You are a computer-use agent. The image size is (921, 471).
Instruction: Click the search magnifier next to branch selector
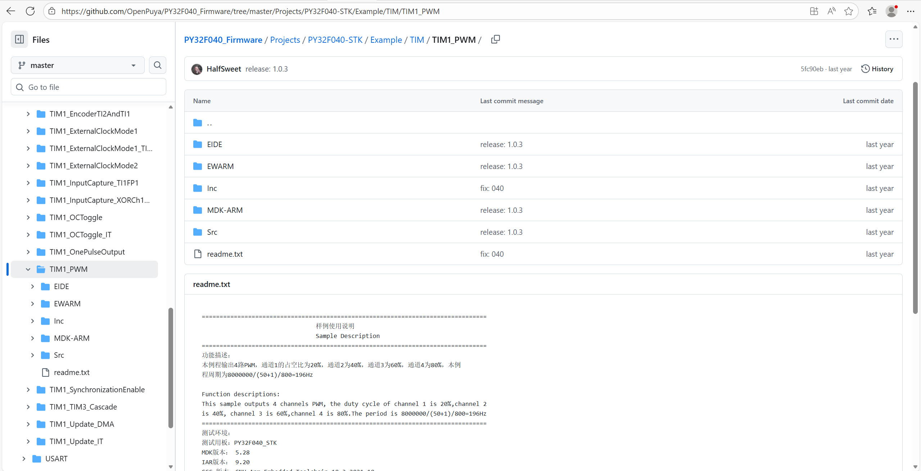tap(157, 65)
